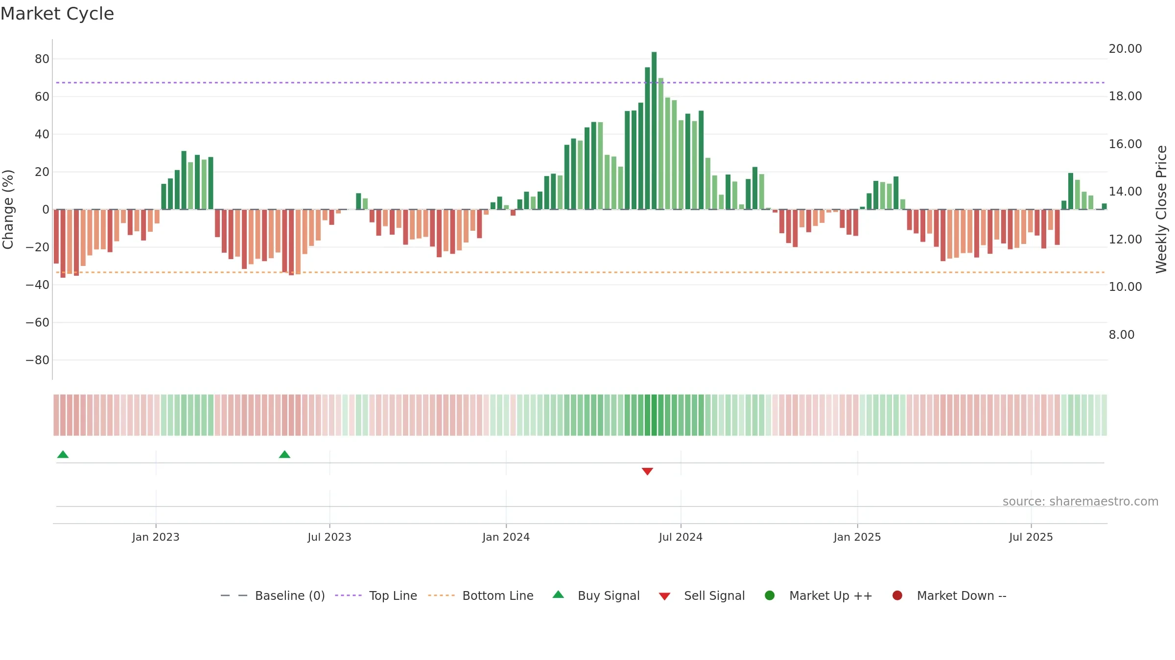Click the tallest green bar above 80 percent
Viewport: 1175px width, 660px height.
[x=654, y=131]
